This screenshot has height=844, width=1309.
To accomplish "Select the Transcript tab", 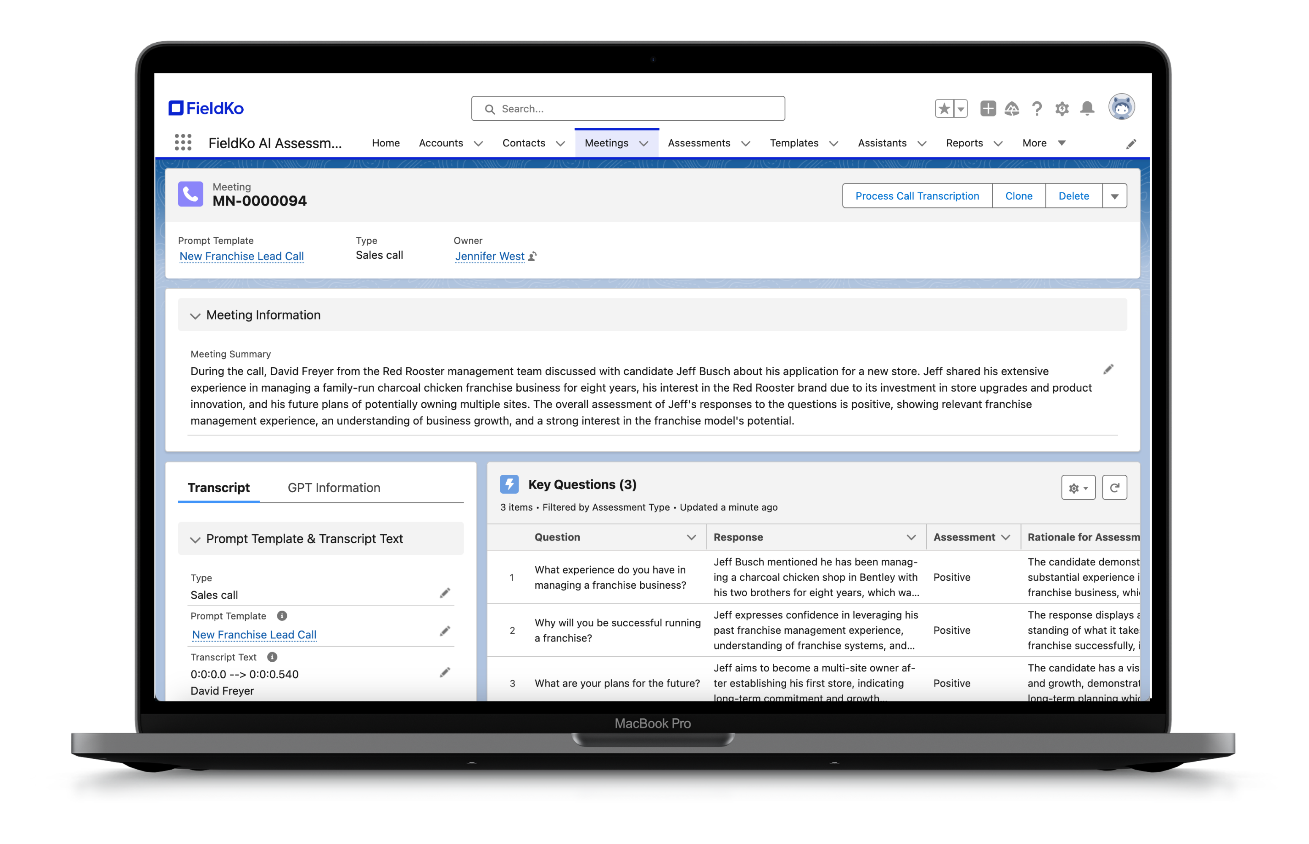I will pyautogui.click(x=221, y=487).
